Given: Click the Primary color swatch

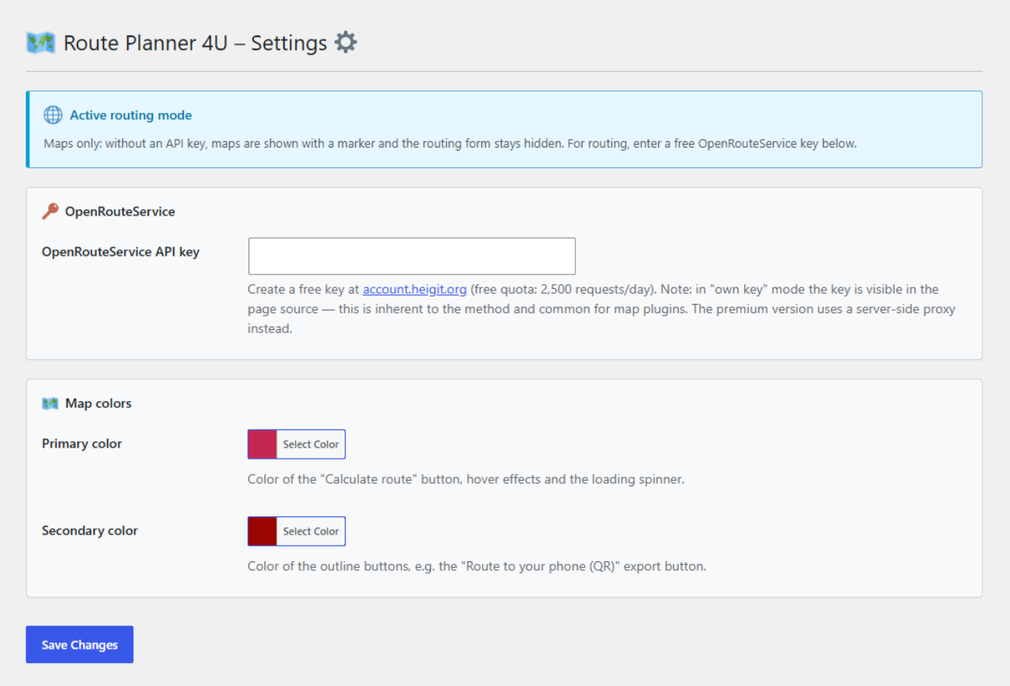Looking at the screenshot, I should 263,444.
